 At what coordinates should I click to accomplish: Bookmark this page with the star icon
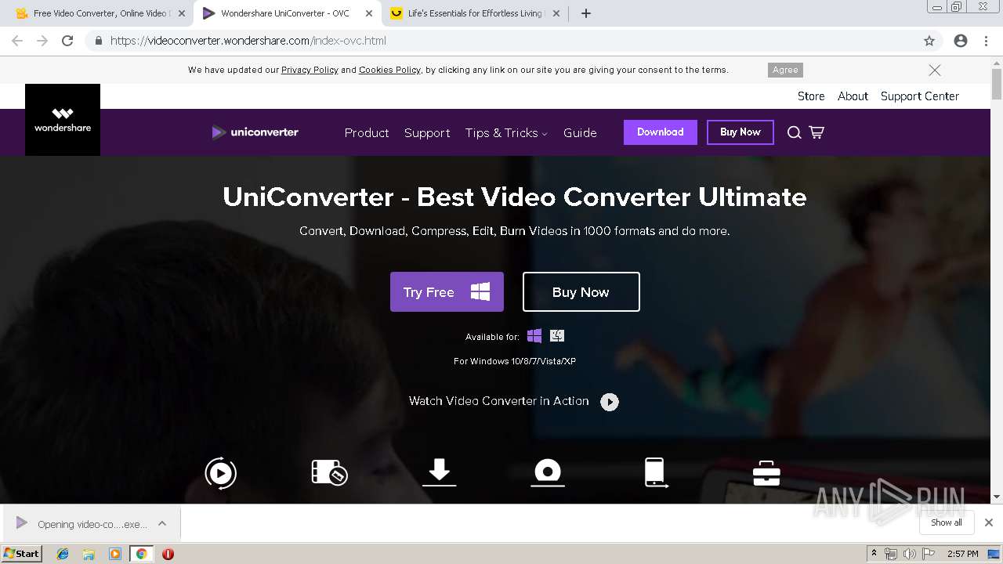click(929, 41)
